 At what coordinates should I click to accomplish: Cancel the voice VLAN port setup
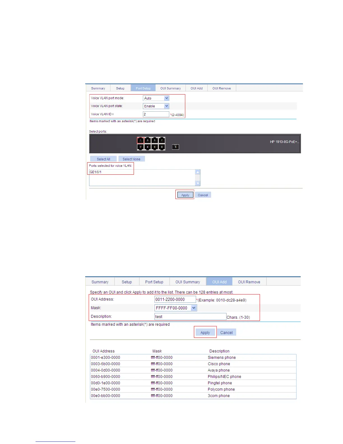tap(203, 195)
